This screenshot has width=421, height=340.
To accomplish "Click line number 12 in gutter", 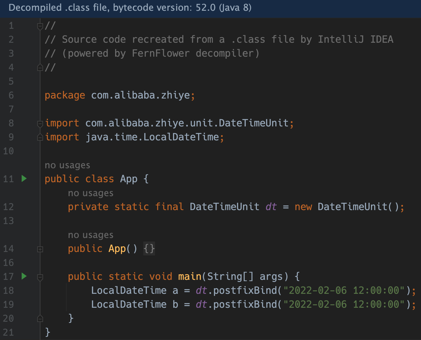I will (x=8, y=207).
